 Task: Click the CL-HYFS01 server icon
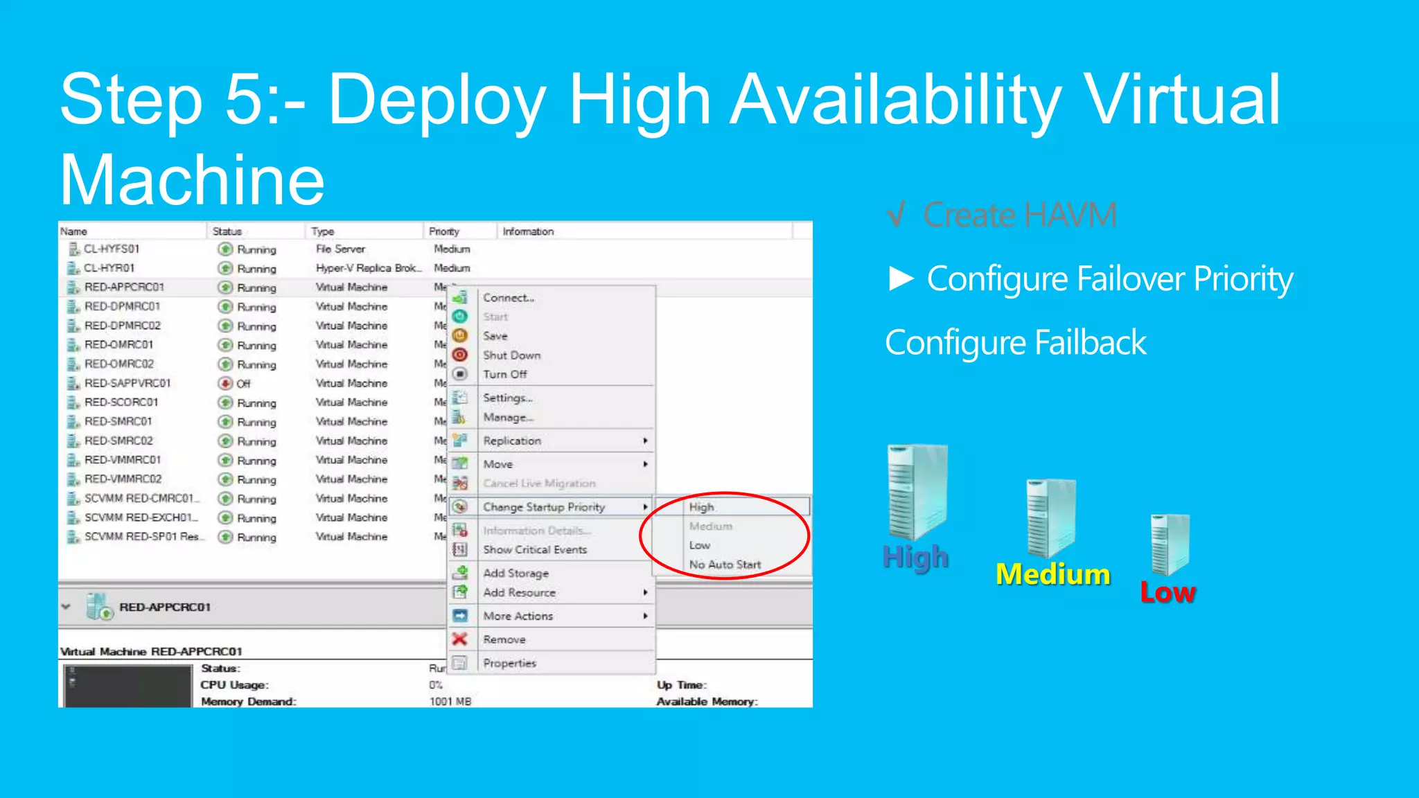pos(74,249)
